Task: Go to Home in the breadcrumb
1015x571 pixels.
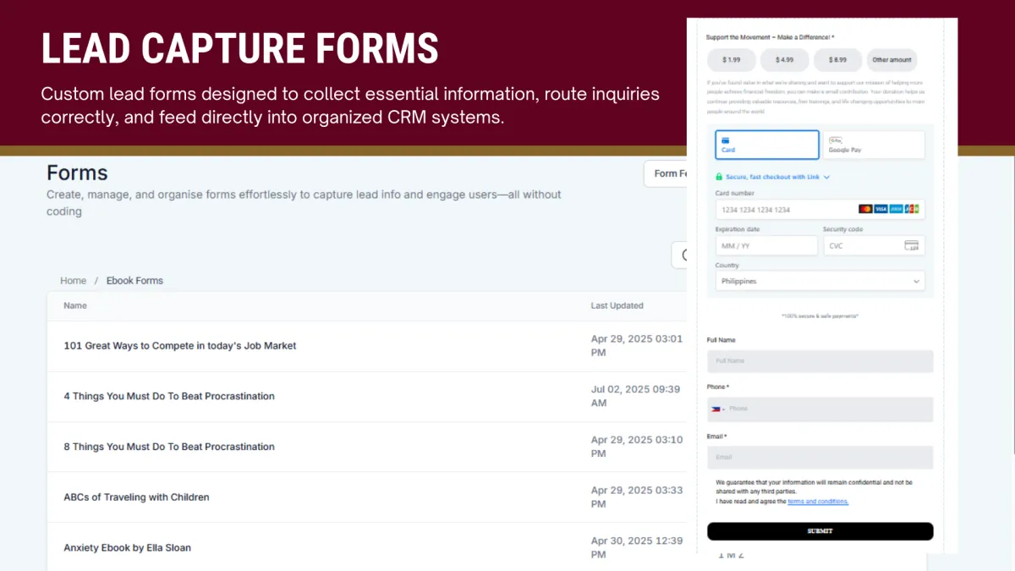Action: (x=74, y=280)
